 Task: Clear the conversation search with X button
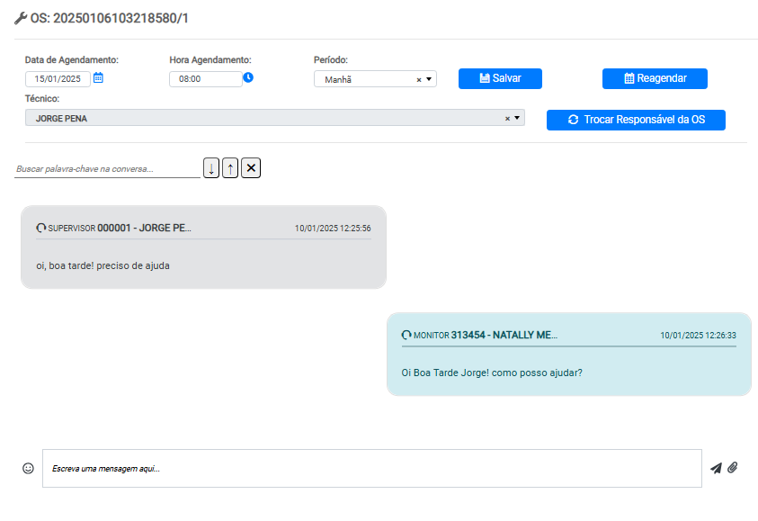click(x=251, y=168)
